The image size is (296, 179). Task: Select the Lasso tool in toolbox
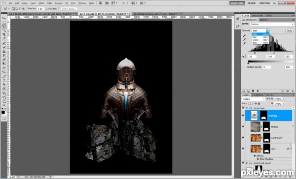click(4, 26)
